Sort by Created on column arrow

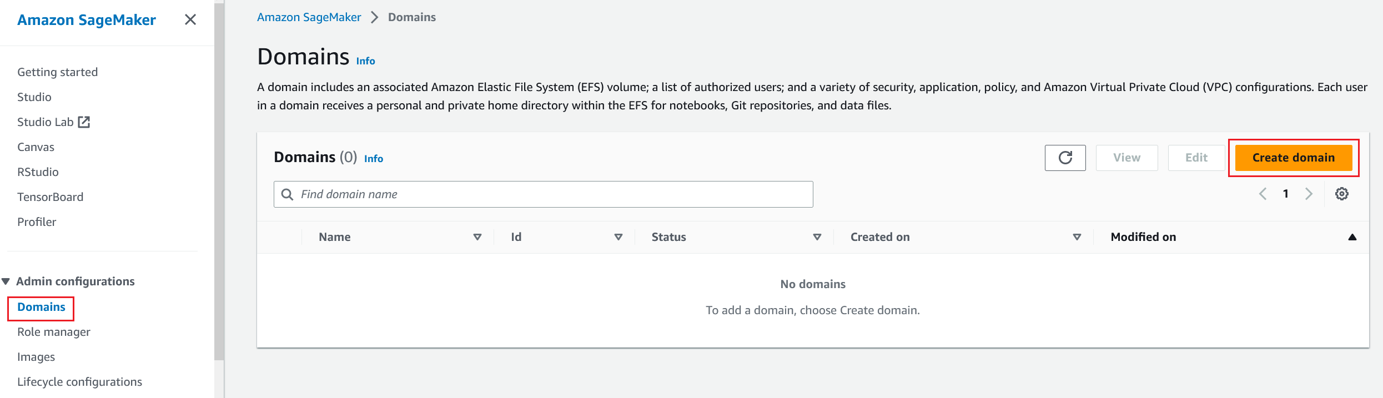(x=1077, y=237)
